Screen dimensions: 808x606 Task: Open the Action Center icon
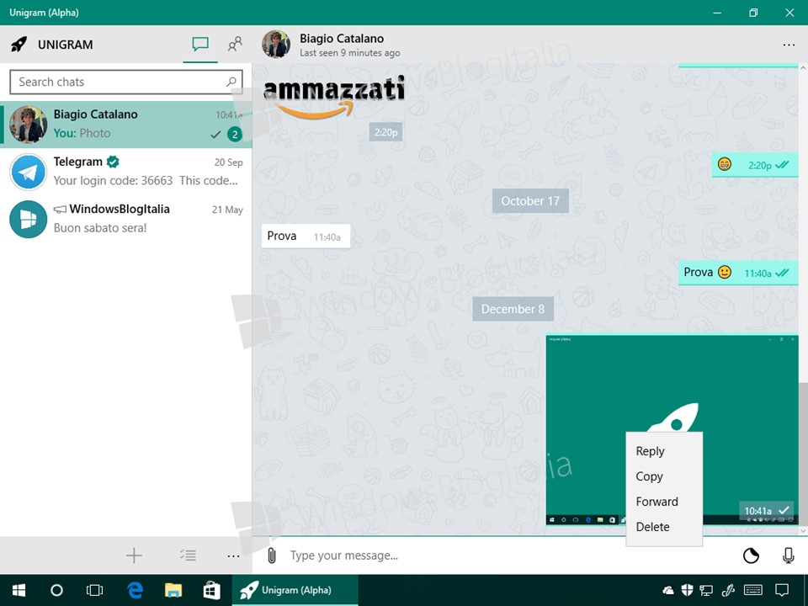click(782, 591)
